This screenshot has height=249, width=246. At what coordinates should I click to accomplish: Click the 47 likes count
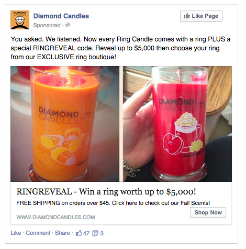coord(86,233)
